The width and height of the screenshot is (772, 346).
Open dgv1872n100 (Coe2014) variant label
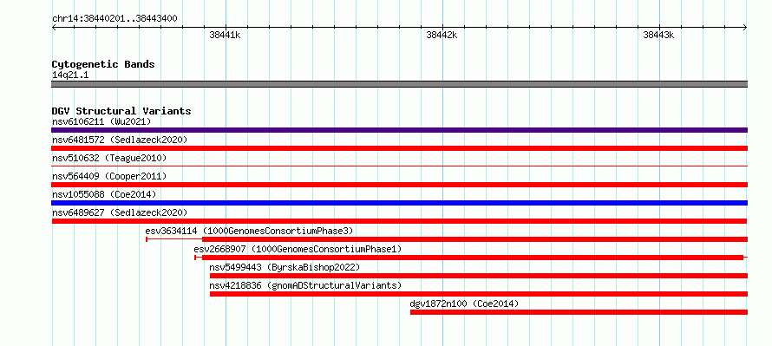[x=464, y=304]
